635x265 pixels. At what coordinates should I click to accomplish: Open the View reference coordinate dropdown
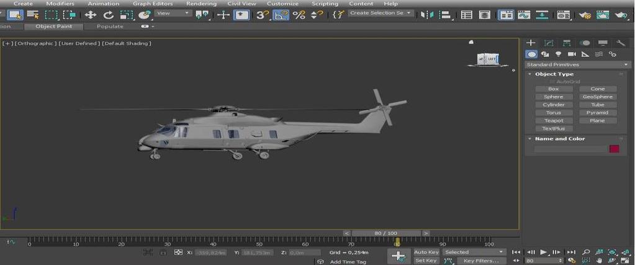tap(173, 13)
